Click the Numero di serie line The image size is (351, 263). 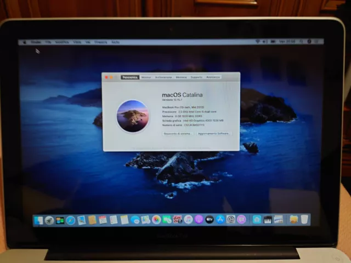(183, 125)
